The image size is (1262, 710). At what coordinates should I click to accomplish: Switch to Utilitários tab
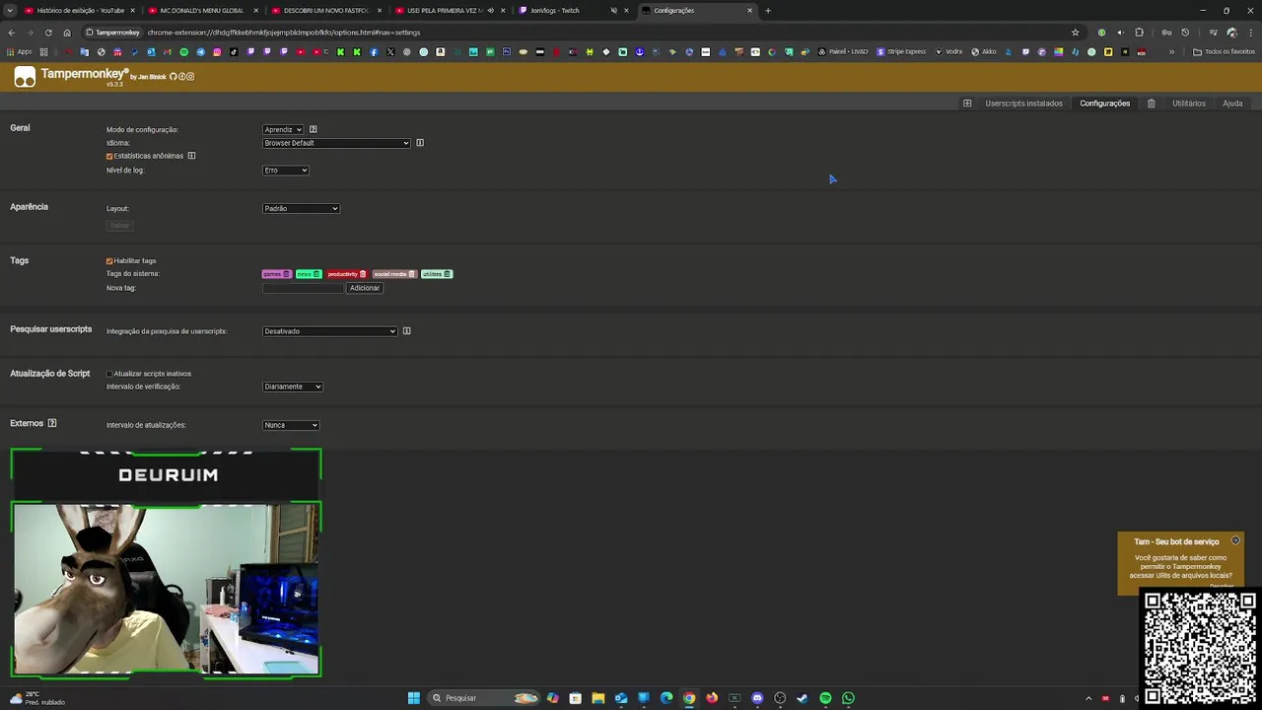(1188, 104)
